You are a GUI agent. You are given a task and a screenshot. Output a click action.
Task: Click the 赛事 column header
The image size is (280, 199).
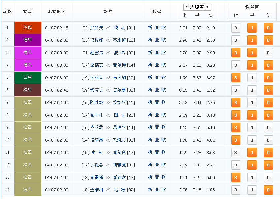[x=27, y=11]
